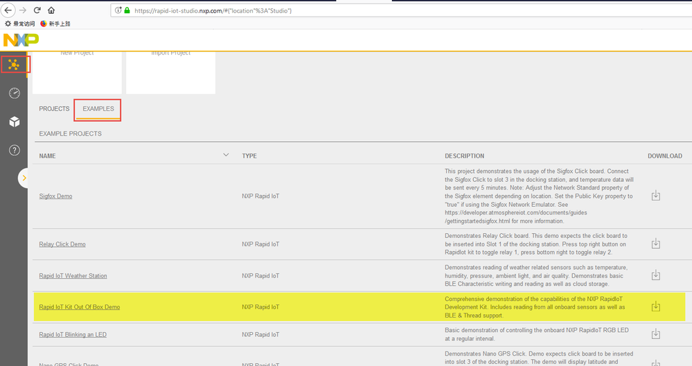This screenshot has height=366, width=692.
Task: Open Studio via the orange hub sidebar icon
Action: [14, 65]
